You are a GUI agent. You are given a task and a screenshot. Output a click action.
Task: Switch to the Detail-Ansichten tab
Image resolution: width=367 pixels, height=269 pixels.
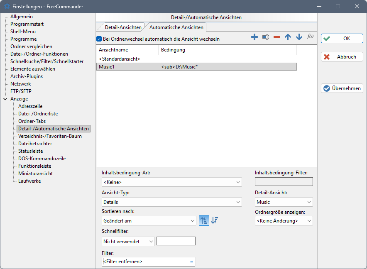[123, 27]
